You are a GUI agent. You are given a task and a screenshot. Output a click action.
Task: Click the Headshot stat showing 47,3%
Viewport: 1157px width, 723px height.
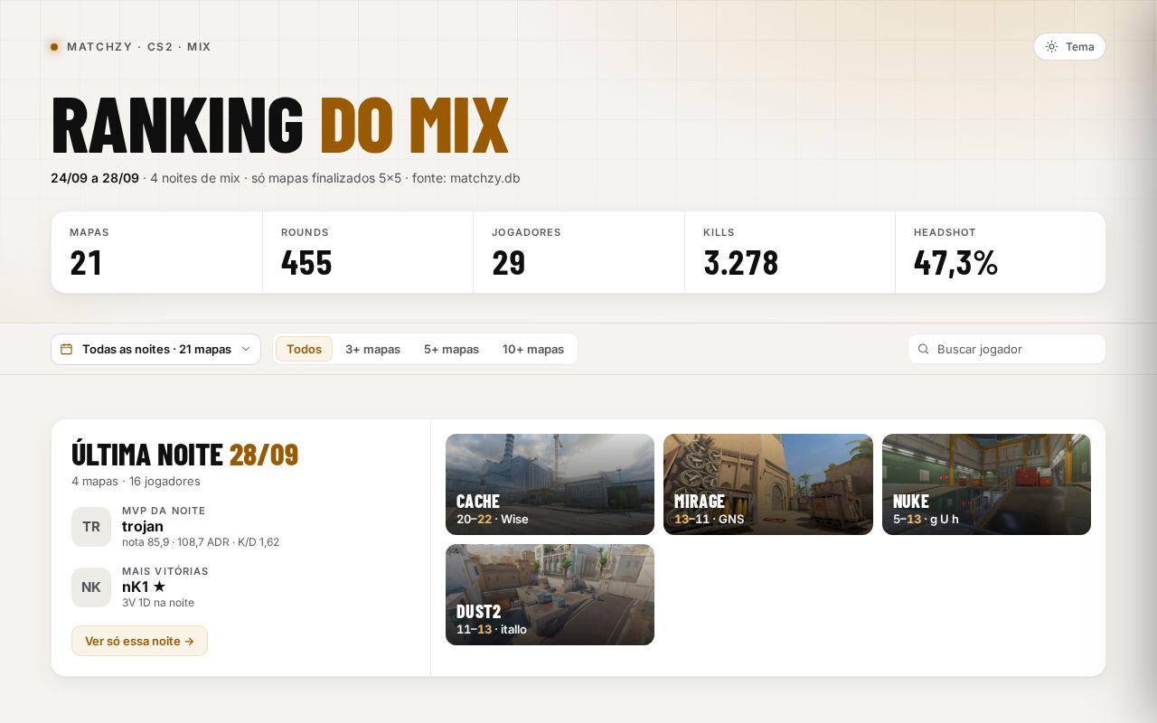pyautogui.click(x=1001, y=252)
